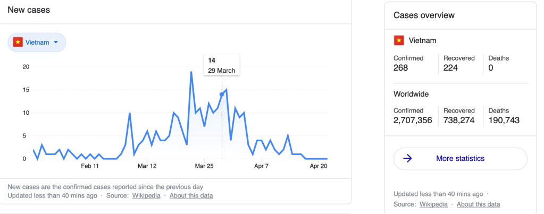
Task: Expand the country selector caret arrow
Action: (56, 42)
